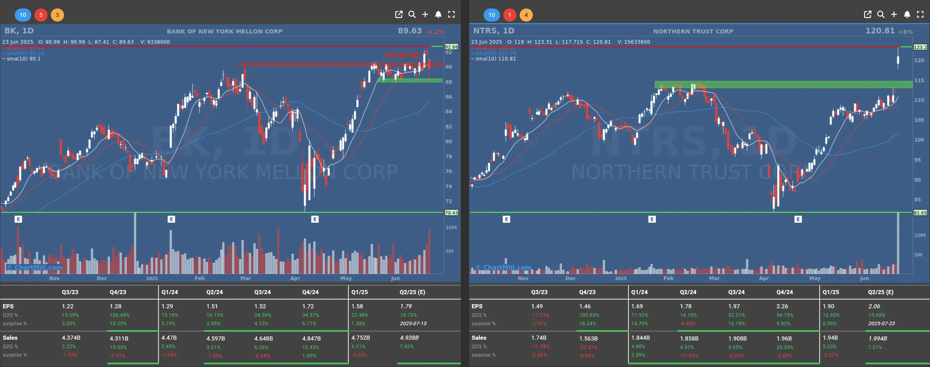Screen dimensions: 930x367
Task: Click the BK, 1D ticker title
Action: coord(19,31)
